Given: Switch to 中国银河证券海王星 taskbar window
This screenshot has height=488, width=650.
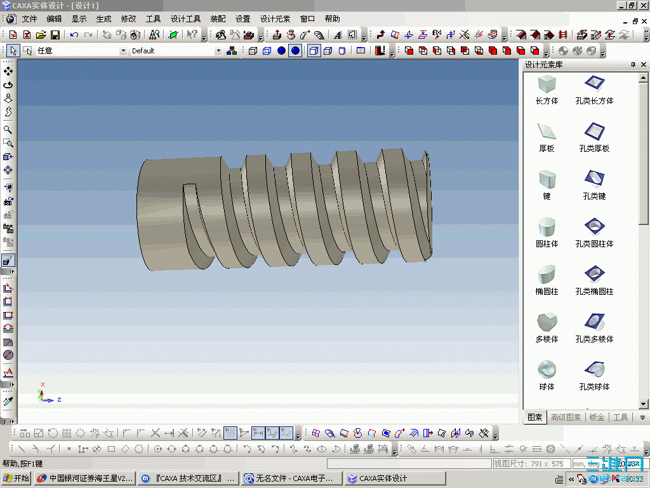Looking at the screenshot, I should tap(85, 478).
